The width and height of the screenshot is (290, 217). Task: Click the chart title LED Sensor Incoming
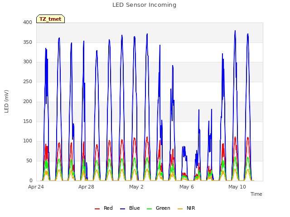[x=144, y=5]
